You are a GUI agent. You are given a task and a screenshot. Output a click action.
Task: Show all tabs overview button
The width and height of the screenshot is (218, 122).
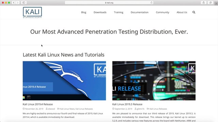tap(211, 3)
